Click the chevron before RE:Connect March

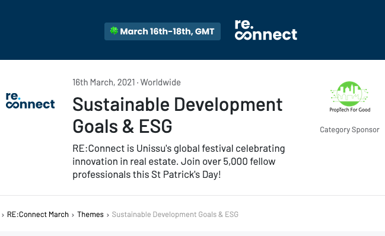point(3,215)
